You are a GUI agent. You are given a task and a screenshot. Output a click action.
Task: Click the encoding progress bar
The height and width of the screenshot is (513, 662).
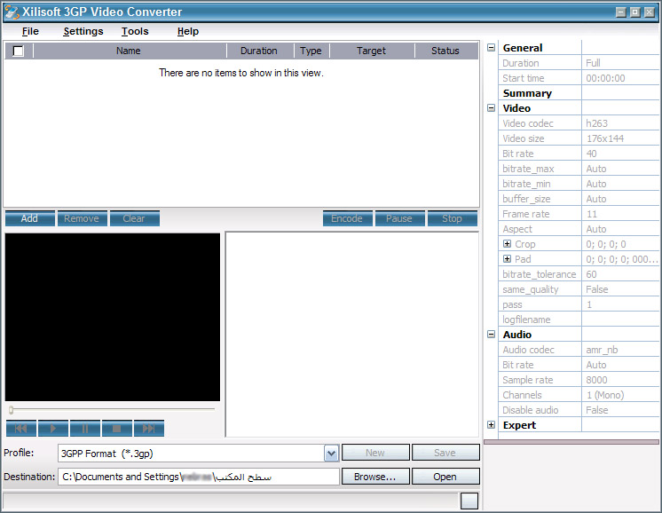230,501
